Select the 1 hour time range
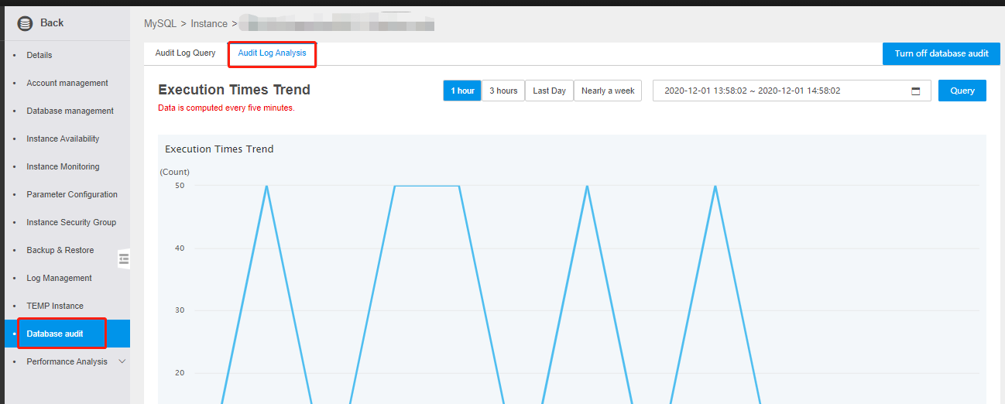The width and height of the screenshot is (1005, 404). pyautogui.click(x=462, y=91)
